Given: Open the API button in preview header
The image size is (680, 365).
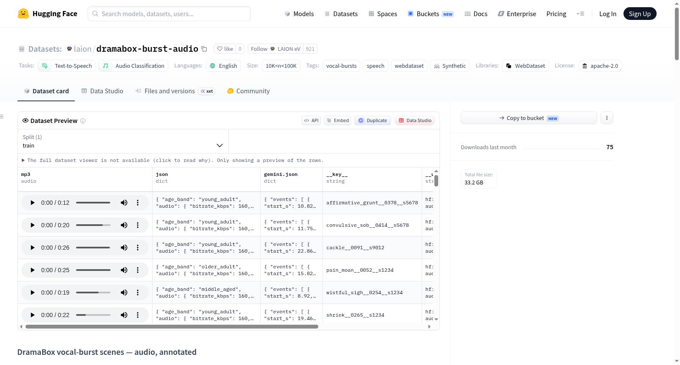Looking at the screenshot, I should point(311,120).
